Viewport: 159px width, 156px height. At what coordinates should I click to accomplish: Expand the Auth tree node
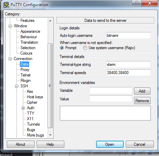[x=23, y=108]
